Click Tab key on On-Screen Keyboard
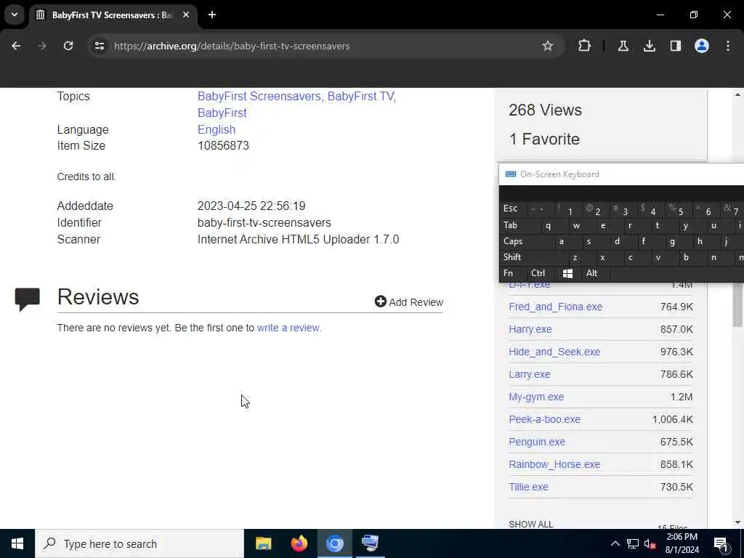This screenshot has height=558, width=744. point(519,225)
